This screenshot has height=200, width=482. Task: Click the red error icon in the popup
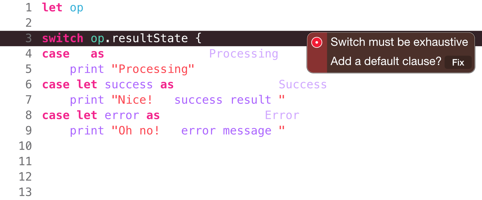(x=317, y=42)
